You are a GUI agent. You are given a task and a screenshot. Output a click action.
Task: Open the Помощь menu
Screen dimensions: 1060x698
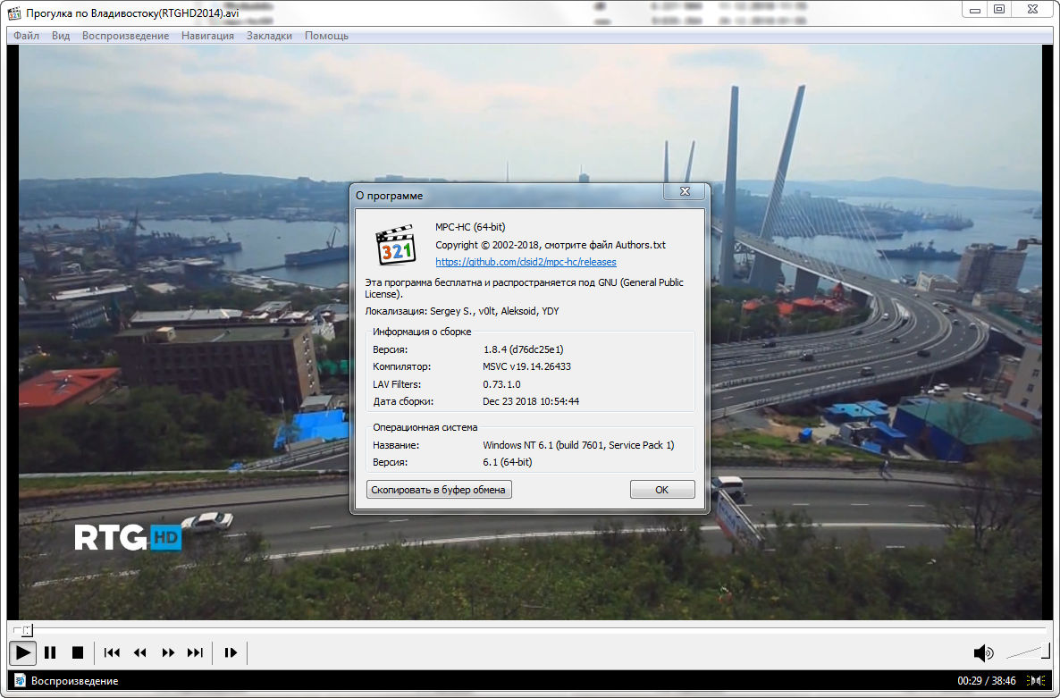[326, 36]
